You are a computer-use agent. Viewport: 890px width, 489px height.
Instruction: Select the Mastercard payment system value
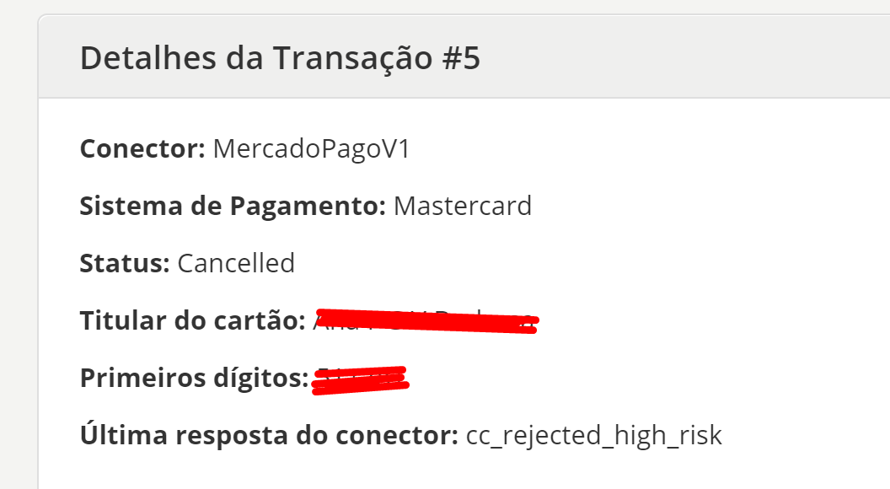(463, 206)
